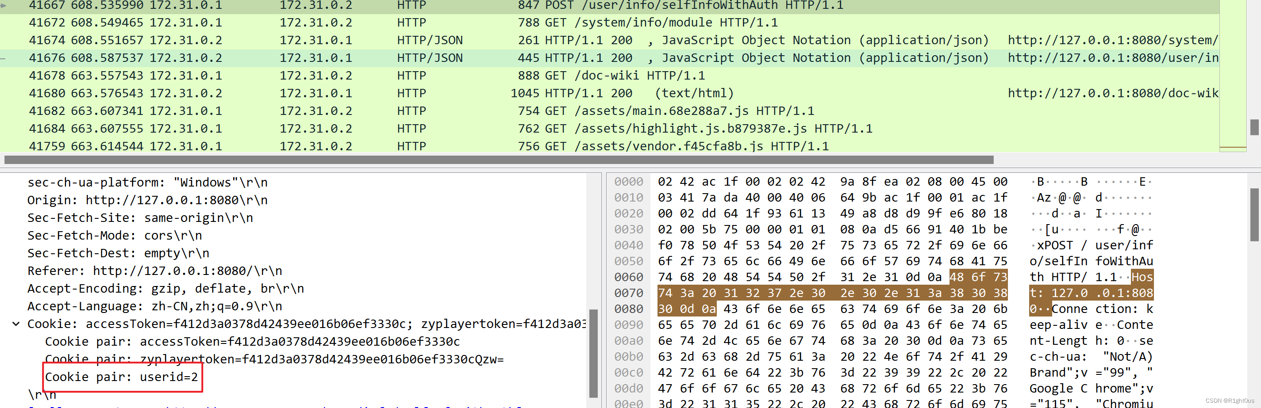Select the Cookie pair userid=2 line
Image resolution: width=1261 pixels, height=408 pixels.
[x=121, y=377]
